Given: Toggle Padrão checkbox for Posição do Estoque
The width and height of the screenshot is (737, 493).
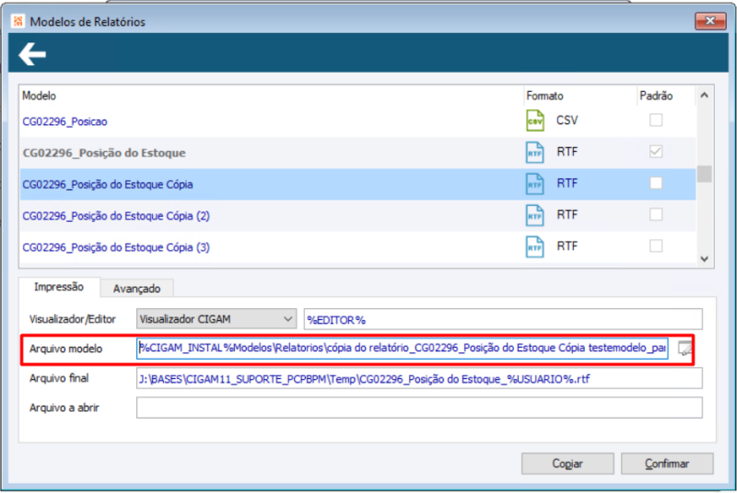Looking at the screenshot, I should tap(656, 152).
